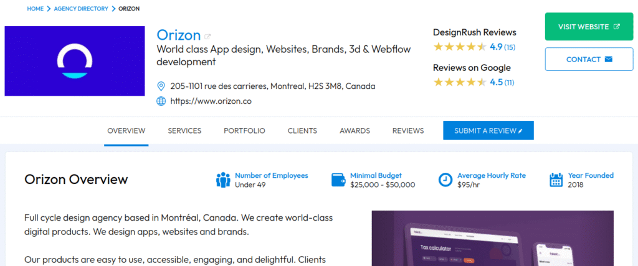Click the Number of Employees people icon
The height and width of the screenshot is (266, 638).
pyautogui.click(x=223, y=180)
